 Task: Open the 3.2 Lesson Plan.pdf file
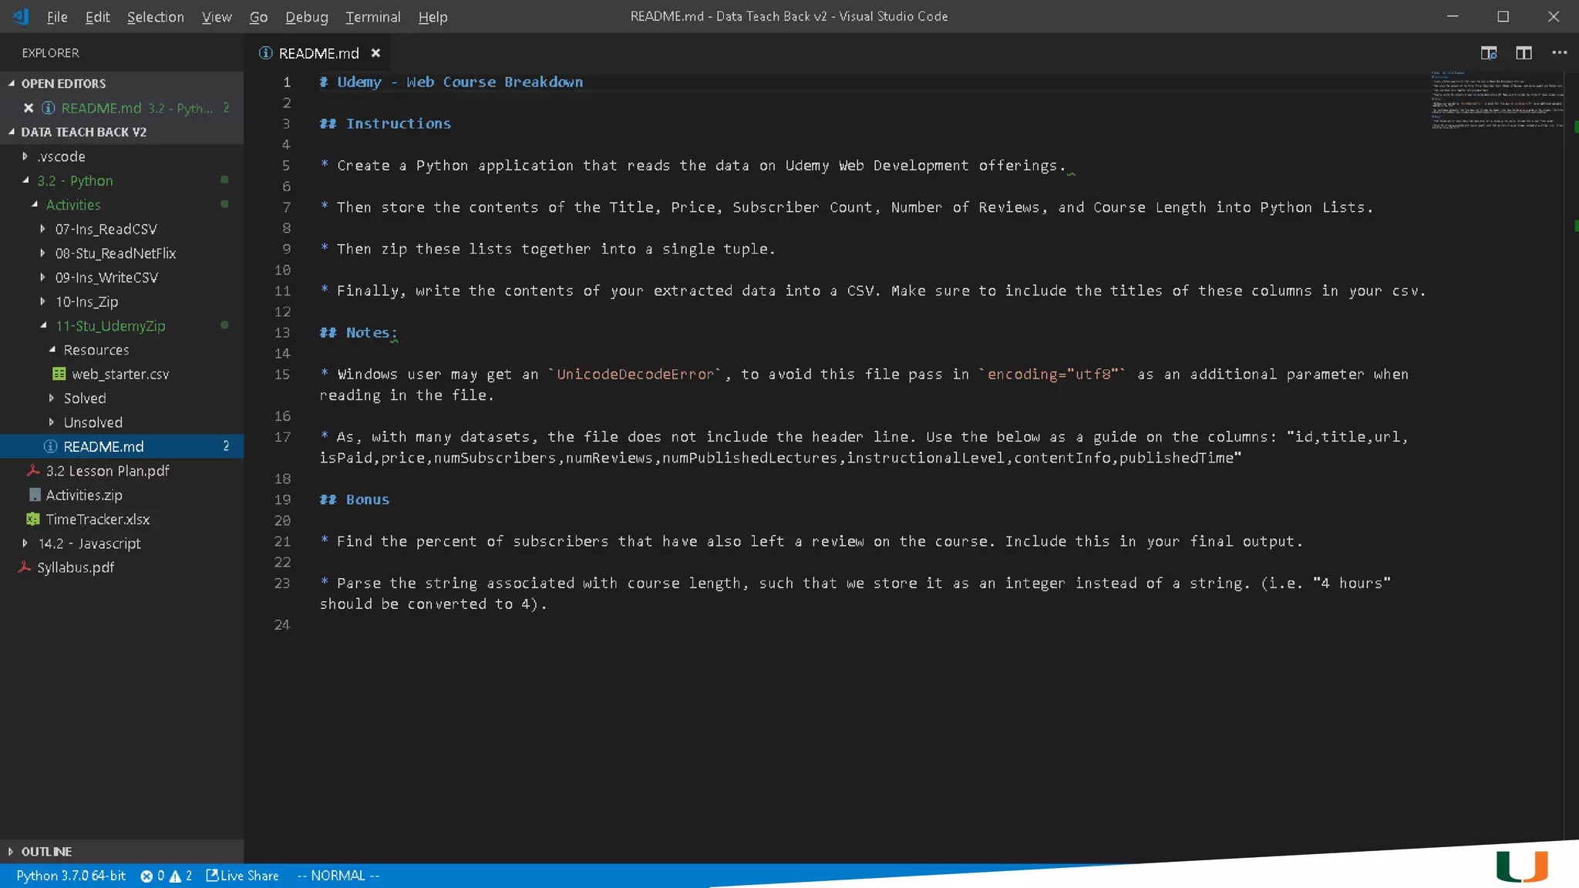pos(107,471)
